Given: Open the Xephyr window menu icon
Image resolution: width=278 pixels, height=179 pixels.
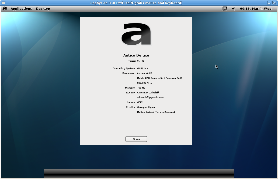Looking at the screenshot, I should [x=4, y=3].
